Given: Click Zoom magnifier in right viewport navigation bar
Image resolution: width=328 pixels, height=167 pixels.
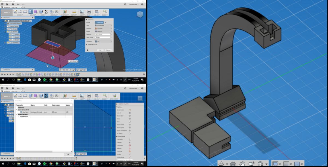Looking at the screenshot, I should [251, 164].
